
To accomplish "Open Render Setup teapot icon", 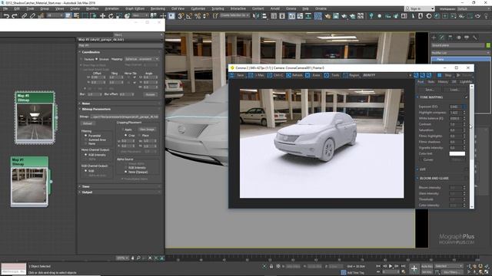I will (327, 15).
